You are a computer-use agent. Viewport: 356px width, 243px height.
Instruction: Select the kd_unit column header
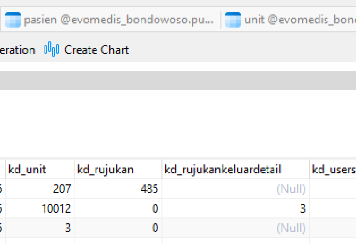pyautogui.click(x=40, y=169)
